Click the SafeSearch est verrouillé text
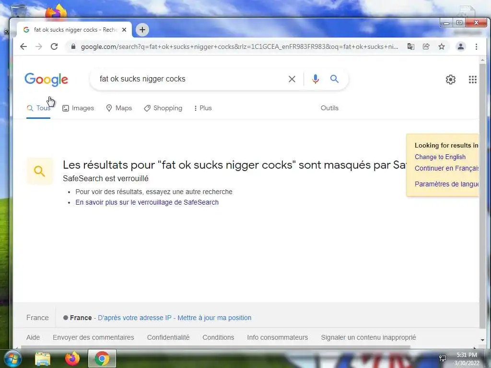This screenshot has width=491, height=368. 105,179
